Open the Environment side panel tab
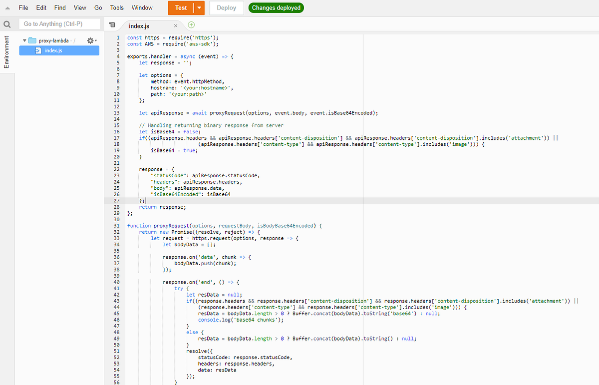 [6, 52]
